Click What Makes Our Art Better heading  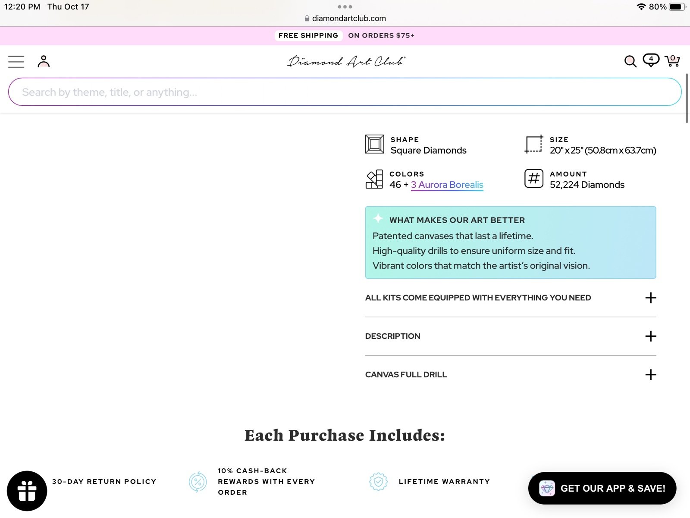click(457, 220)
